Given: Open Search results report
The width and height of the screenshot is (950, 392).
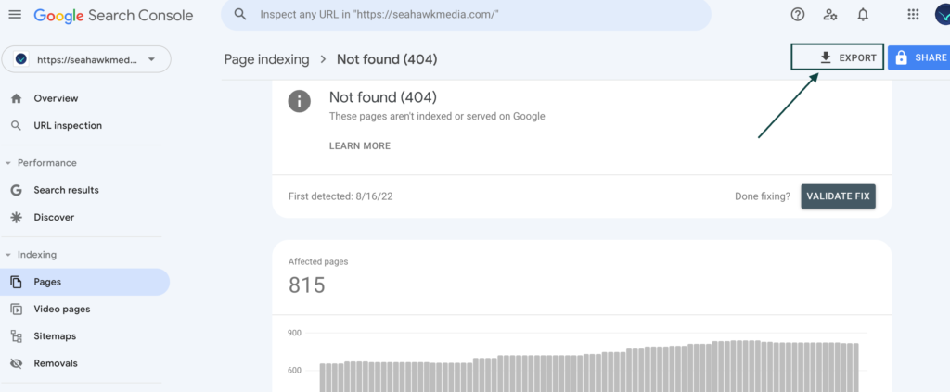Looking at the screenshot, I should click(x=66, y=190).
